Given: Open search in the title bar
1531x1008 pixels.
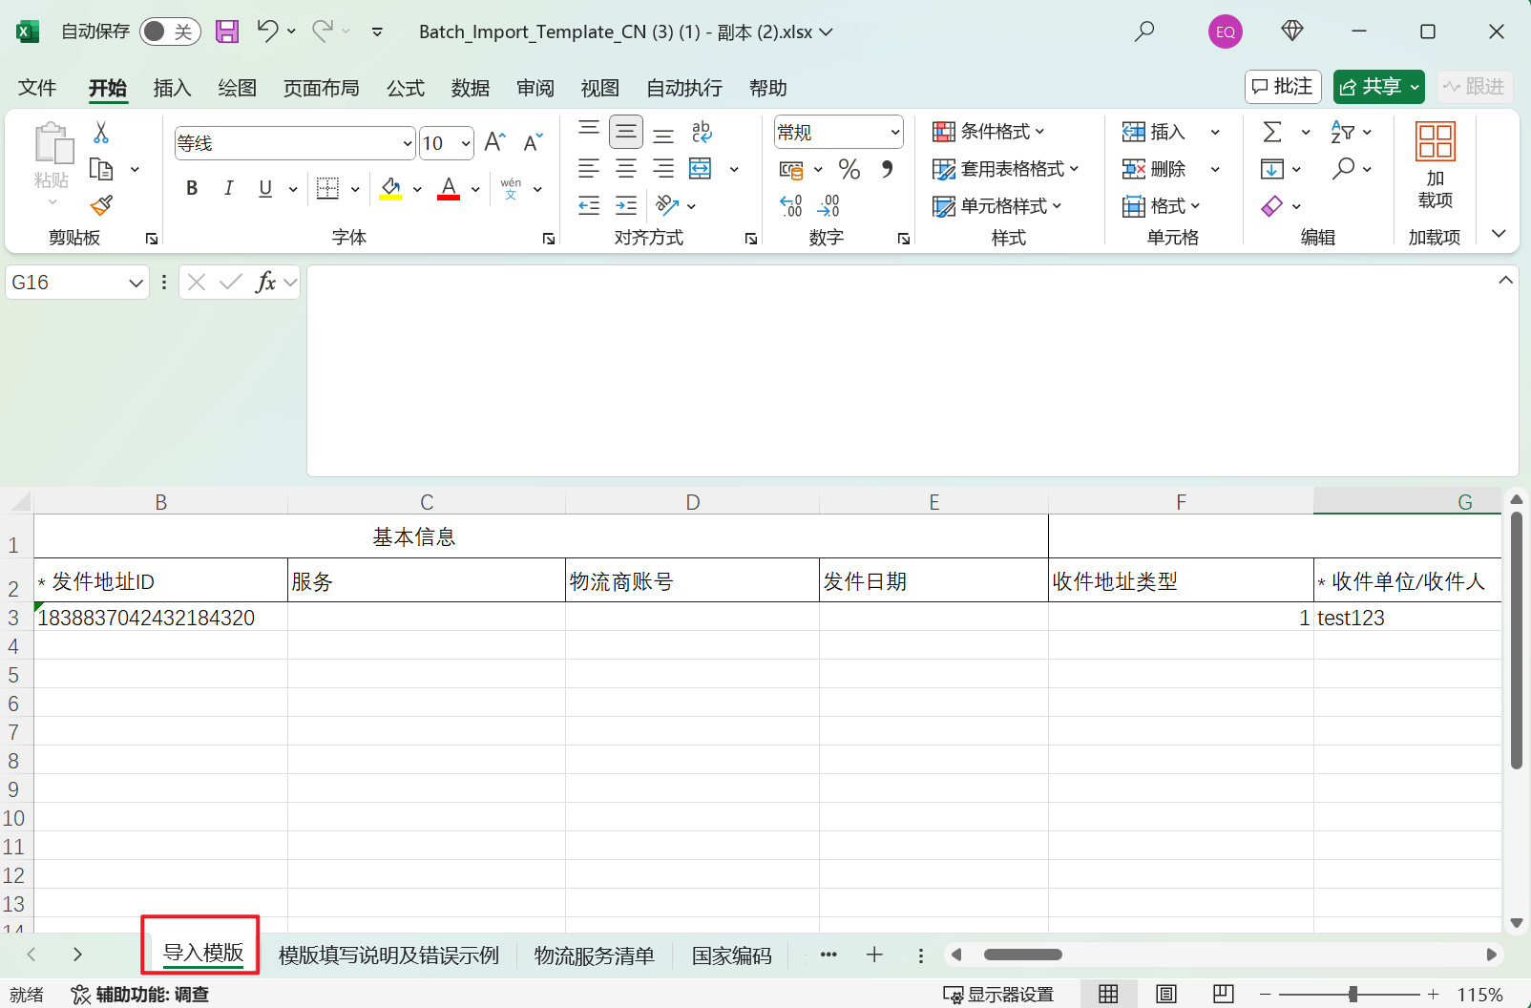Looking at the screenshot, I should click(x=1144, y=31).
